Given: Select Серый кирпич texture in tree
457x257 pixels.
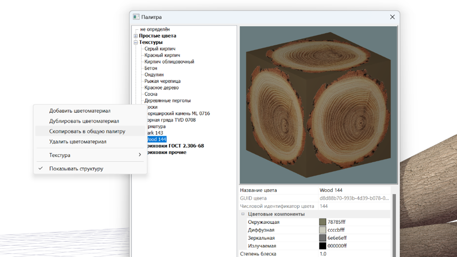Looking at the screenshot, I should [x=159, y=49].
